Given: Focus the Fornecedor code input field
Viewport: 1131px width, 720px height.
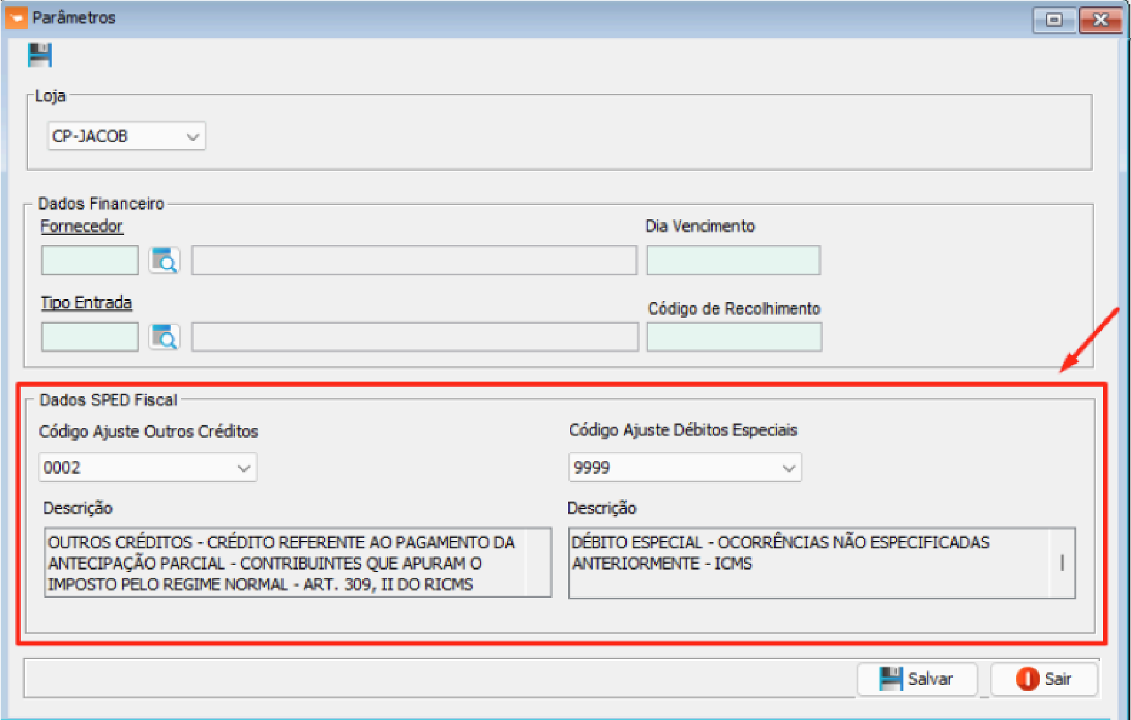Looking at the screenshot, I should [x=90, y=260].
